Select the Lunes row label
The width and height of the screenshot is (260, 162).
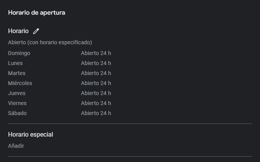click(15, 63)
